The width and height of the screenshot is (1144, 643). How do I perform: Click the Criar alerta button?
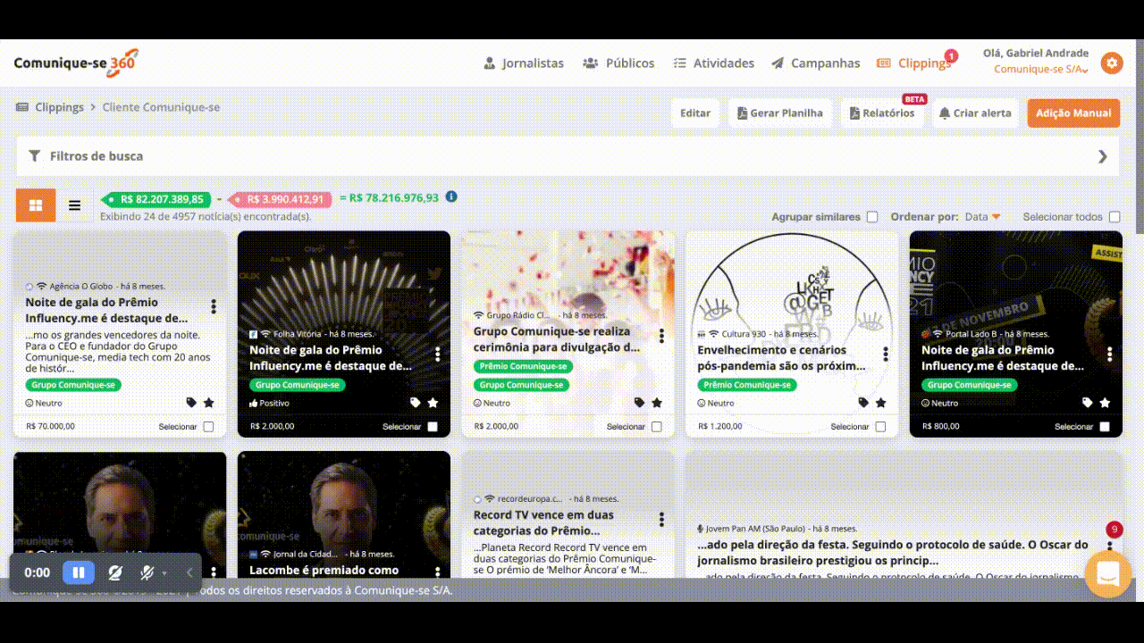pos(975,113)
